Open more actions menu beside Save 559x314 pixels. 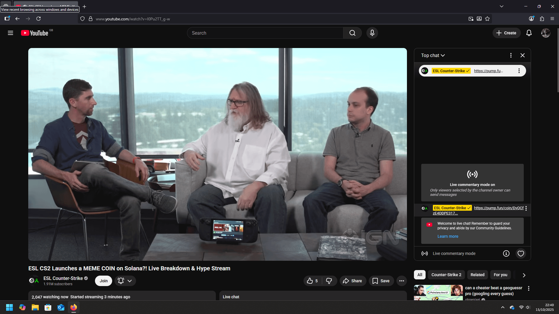click(x=402, y=281)
